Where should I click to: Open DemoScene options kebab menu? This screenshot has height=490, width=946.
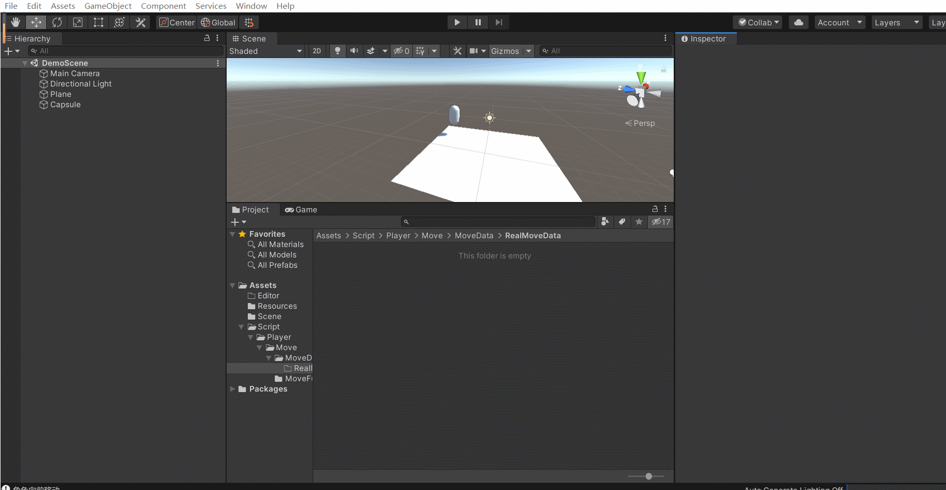tap(218, 63)
